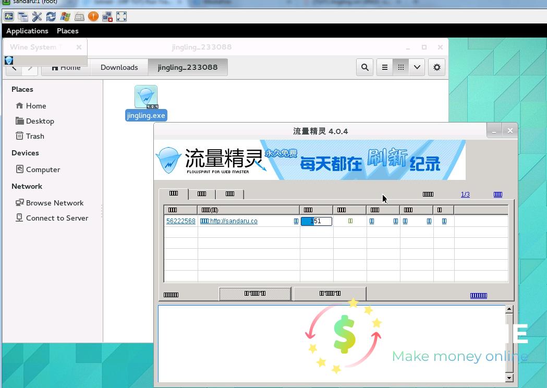Click the orange exclamation mark icon
The width and height of the screenshot is (547, 388).
coord(93,16)
